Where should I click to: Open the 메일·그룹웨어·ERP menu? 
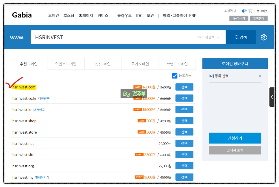(x=180, y=16)
